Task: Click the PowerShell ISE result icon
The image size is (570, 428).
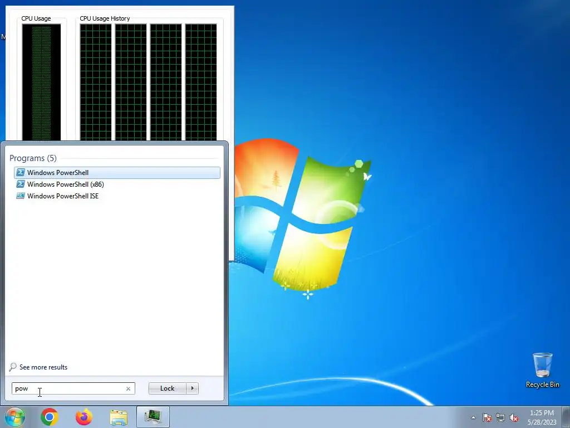Action: pos(21,196)
